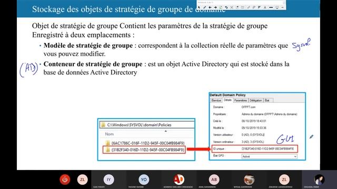
Task: Click bold text Conteneur de stratégie de groupe
Action: (93, 64)
